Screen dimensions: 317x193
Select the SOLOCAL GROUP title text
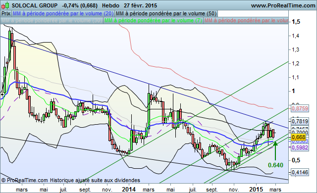coord(35,5)
